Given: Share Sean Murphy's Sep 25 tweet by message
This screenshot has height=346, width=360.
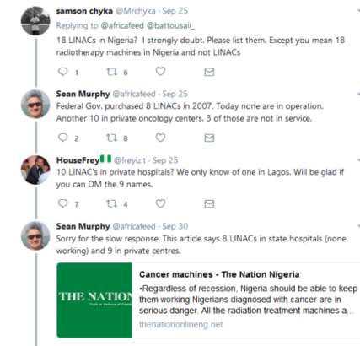Looking at the screenshot, I should (x=209, y=138).
